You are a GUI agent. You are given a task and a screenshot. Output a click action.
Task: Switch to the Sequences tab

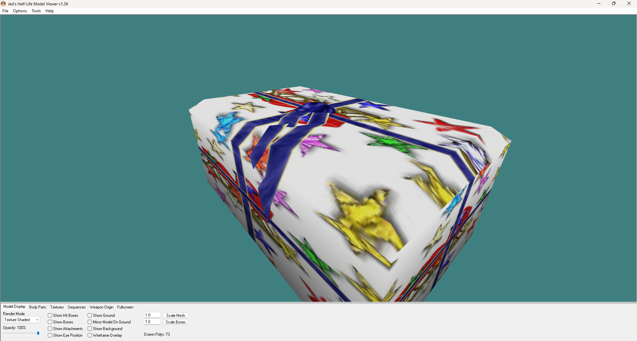[x=77, y=307]
